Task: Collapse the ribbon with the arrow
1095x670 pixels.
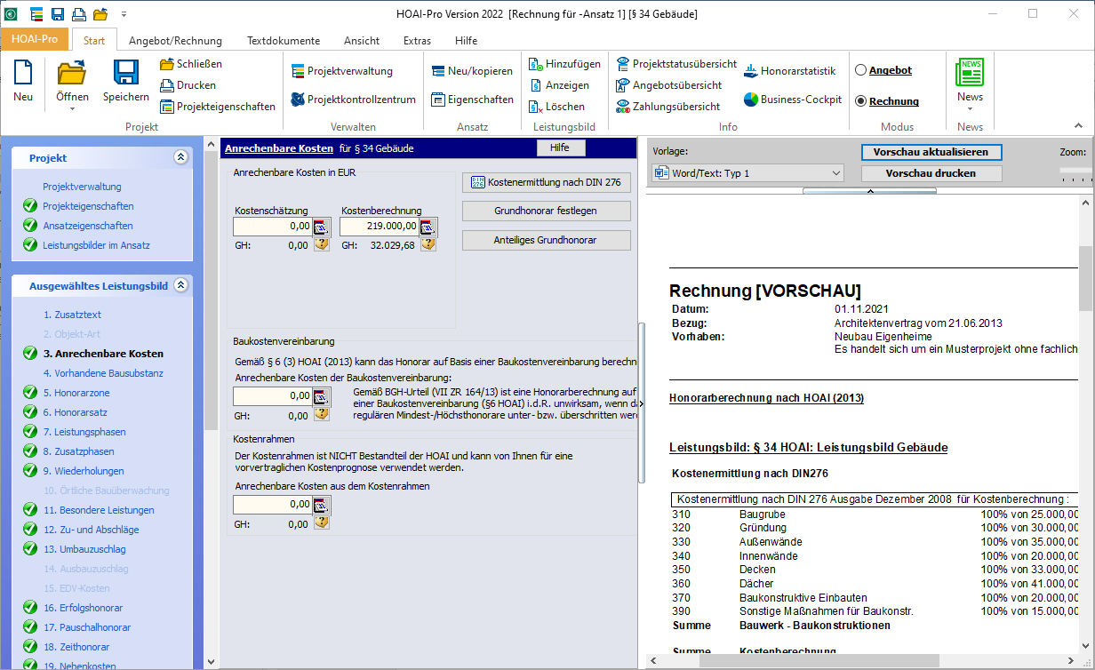Action: click(1078, 126)
